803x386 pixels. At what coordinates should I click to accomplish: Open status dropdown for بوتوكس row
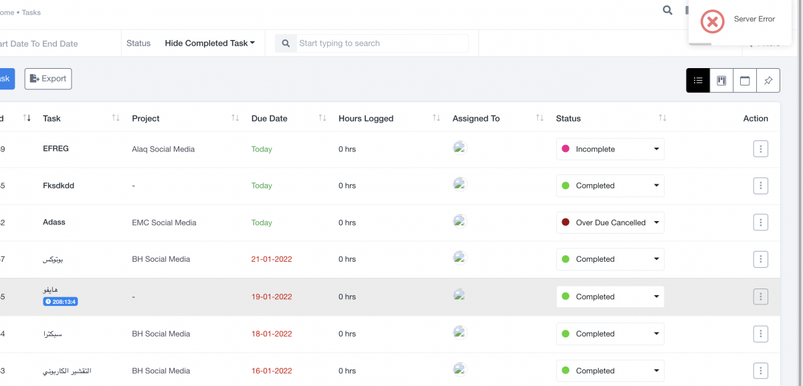click(610, 259)
